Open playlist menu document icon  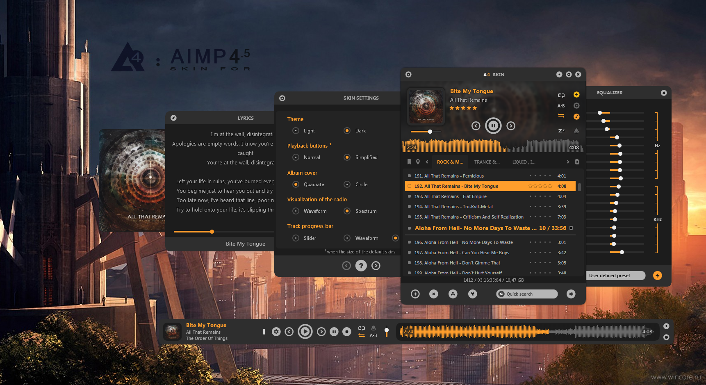click(x=577, y=162)
